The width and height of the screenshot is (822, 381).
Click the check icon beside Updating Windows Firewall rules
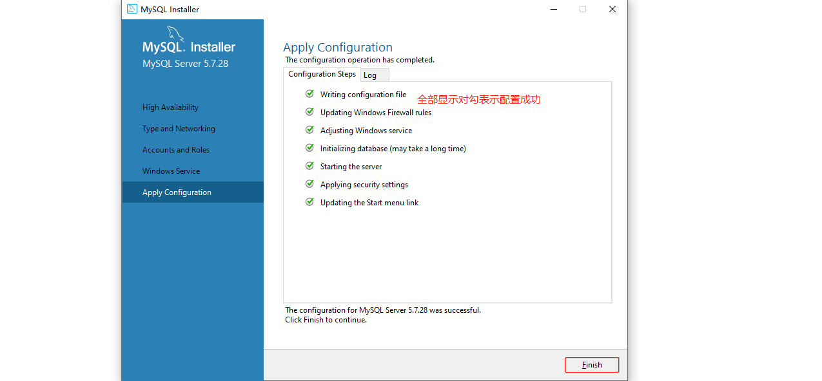(309, 112)
